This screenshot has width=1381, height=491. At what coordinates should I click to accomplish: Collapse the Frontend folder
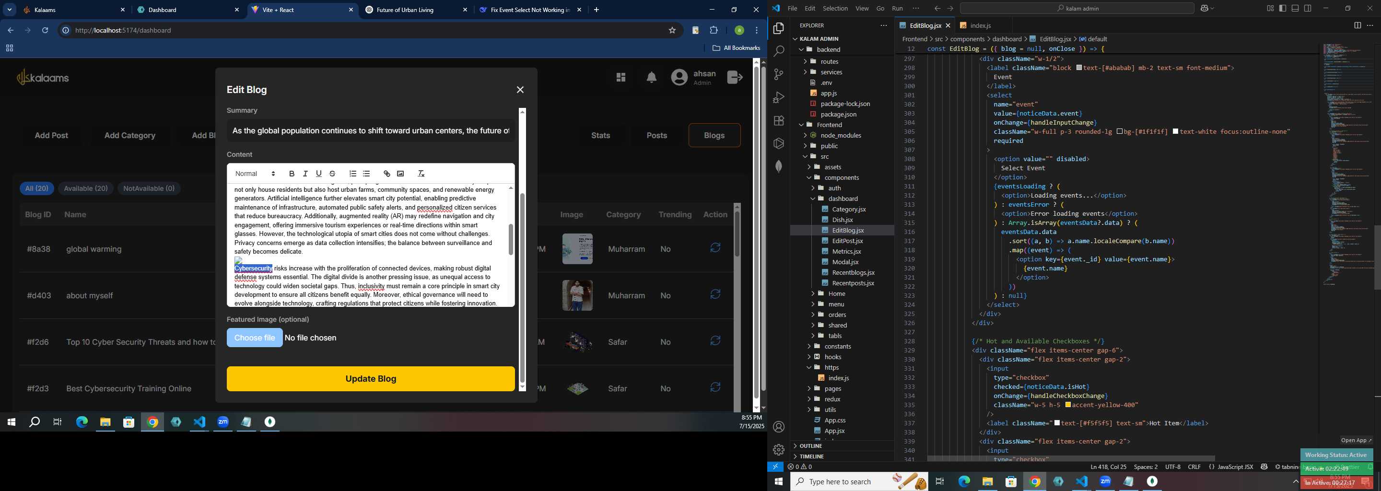pyautogui.click(x=801, y=125)
